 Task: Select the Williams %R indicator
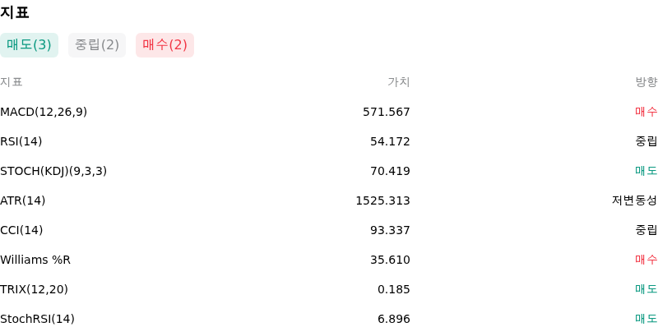pyautogui.click(x=35, y=260)
